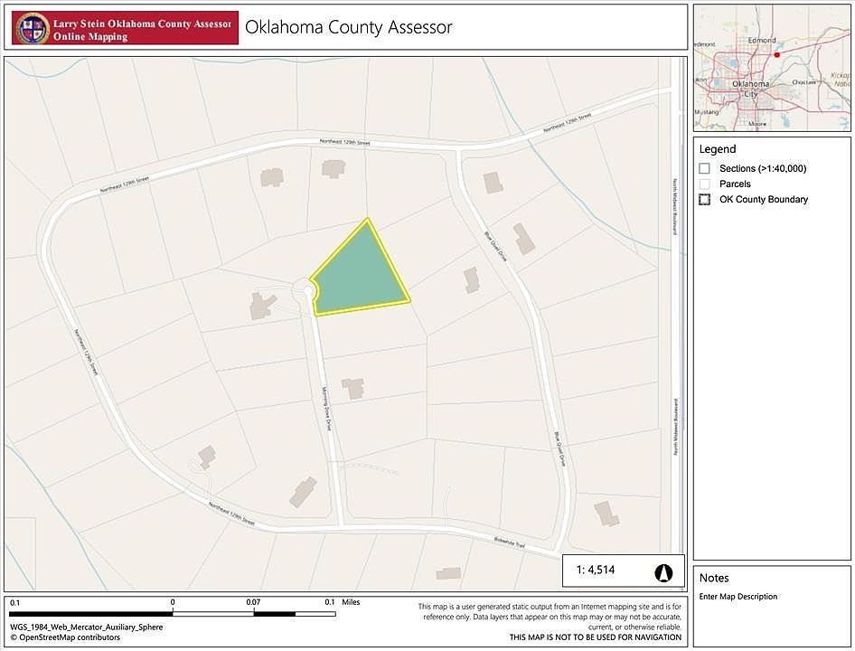855x651 pixels.
Task: Click the red location dot in overview map
Action: (777, 54)
